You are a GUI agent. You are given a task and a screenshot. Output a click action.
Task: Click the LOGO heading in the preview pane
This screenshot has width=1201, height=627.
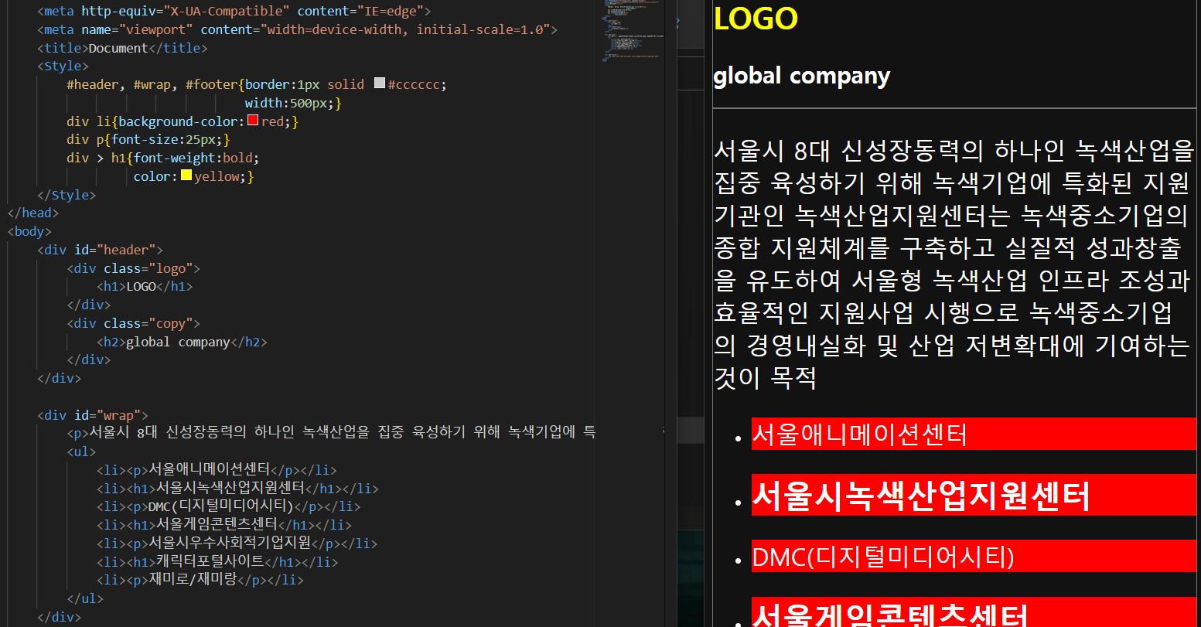pos(756,18)
